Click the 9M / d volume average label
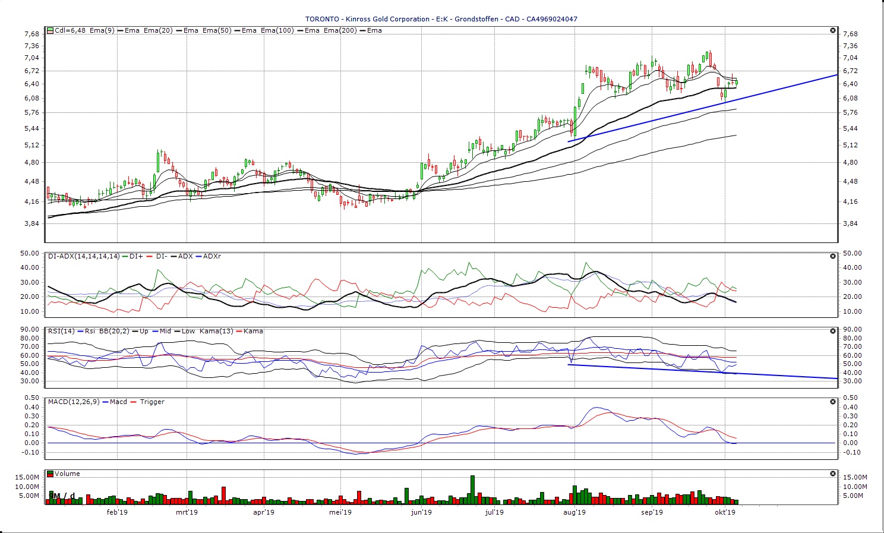The width and height of the screenshot is (884, 533). point(62,496)
